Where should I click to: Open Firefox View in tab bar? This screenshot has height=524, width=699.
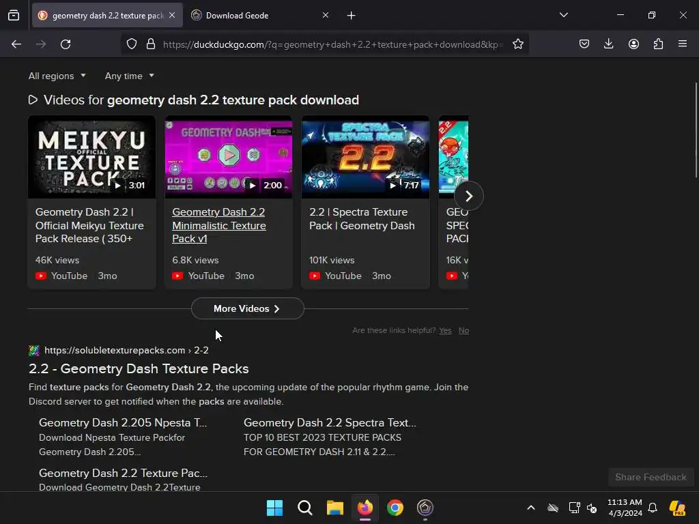14,16
